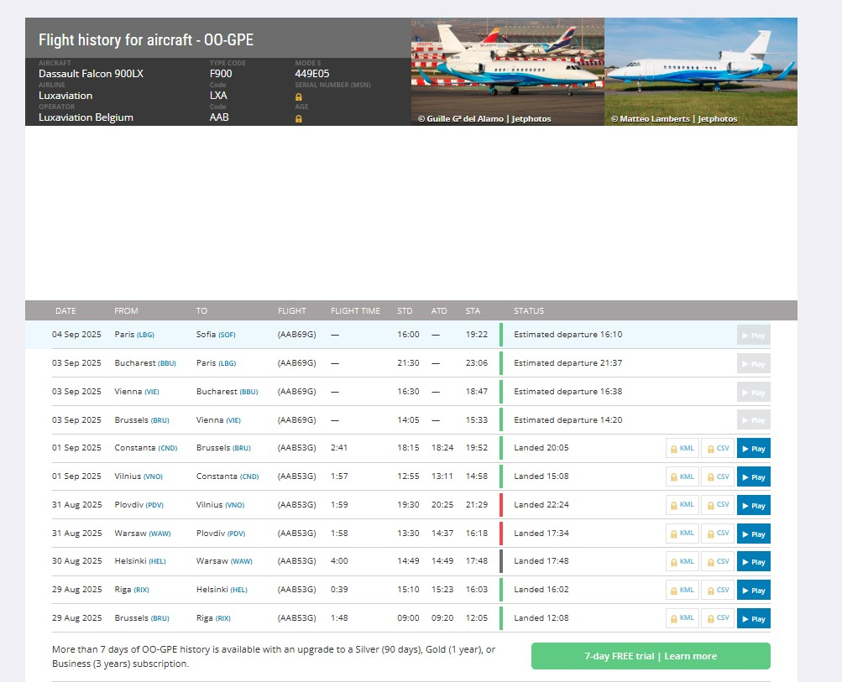Play the Helsinki to Warsaw flight

[753, 562]
